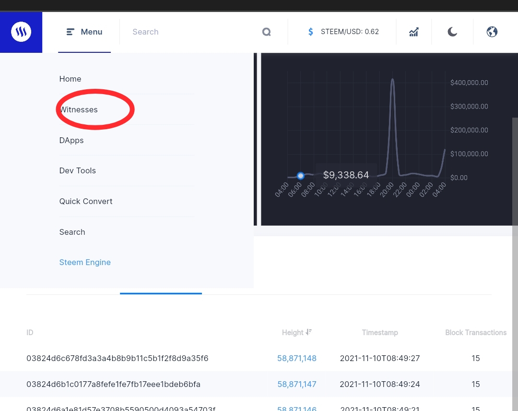Click the ID column header
518x411 pixels.
[30, 332]
